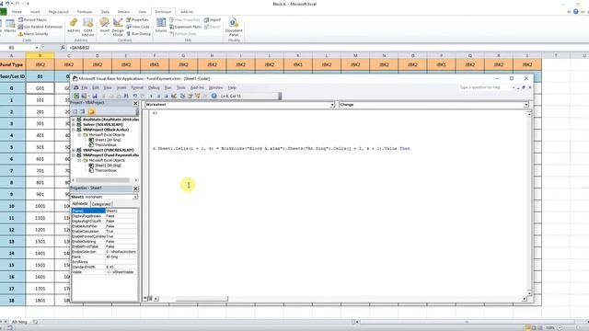
Task: Open the Formulas ribbon tab in Excel
Action: coord(85,12)
